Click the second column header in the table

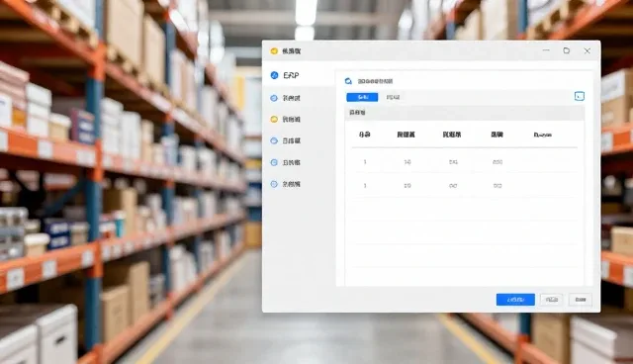406,135
